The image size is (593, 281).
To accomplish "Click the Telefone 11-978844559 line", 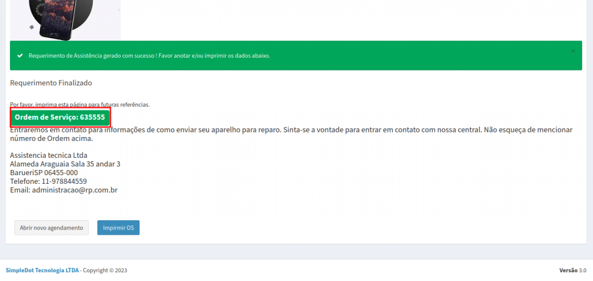I will (48, 181).
